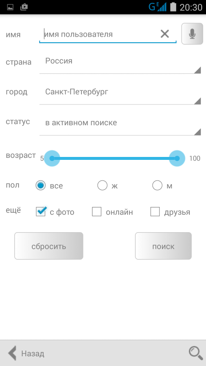Select the "м" gender radio button

pos(157,185)
